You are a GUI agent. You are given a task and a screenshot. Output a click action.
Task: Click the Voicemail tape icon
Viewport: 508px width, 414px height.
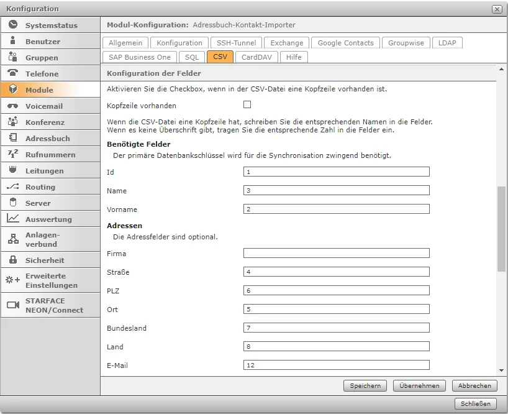[13, 106]
